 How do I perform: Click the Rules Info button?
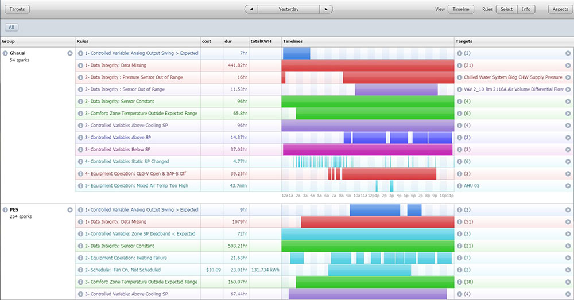526,9
